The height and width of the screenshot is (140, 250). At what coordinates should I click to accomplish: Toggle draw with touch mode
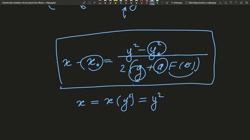coord(167,3)
